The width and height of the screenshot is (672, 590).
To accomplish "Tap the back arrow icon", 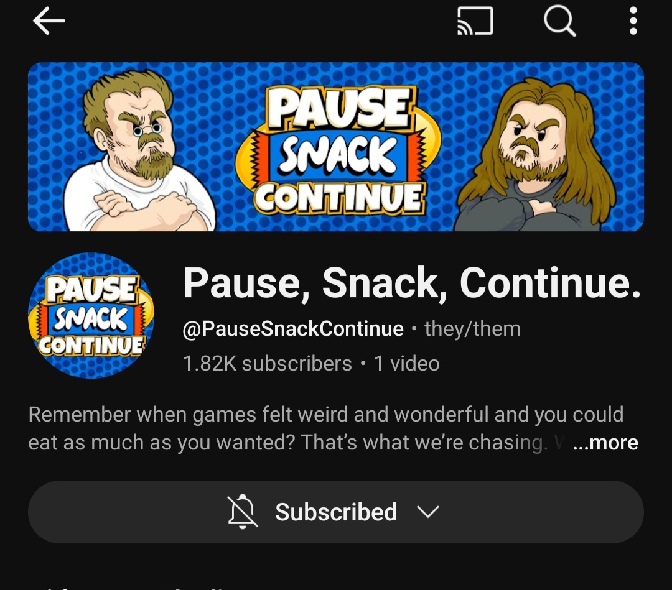I will [49, 21].
